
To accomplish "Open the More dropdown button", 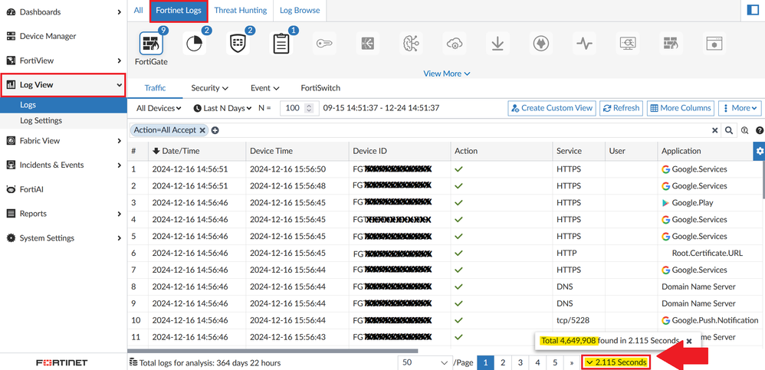I will 740,108.
